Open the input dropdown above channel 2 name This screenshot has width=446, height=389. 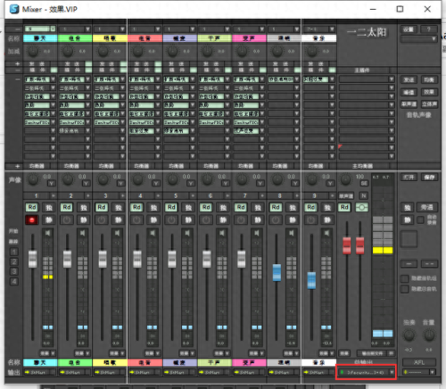tap(87, 29)
